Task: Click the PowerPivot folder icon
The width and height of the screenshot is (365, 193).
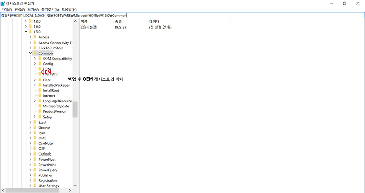Action: 35,159
